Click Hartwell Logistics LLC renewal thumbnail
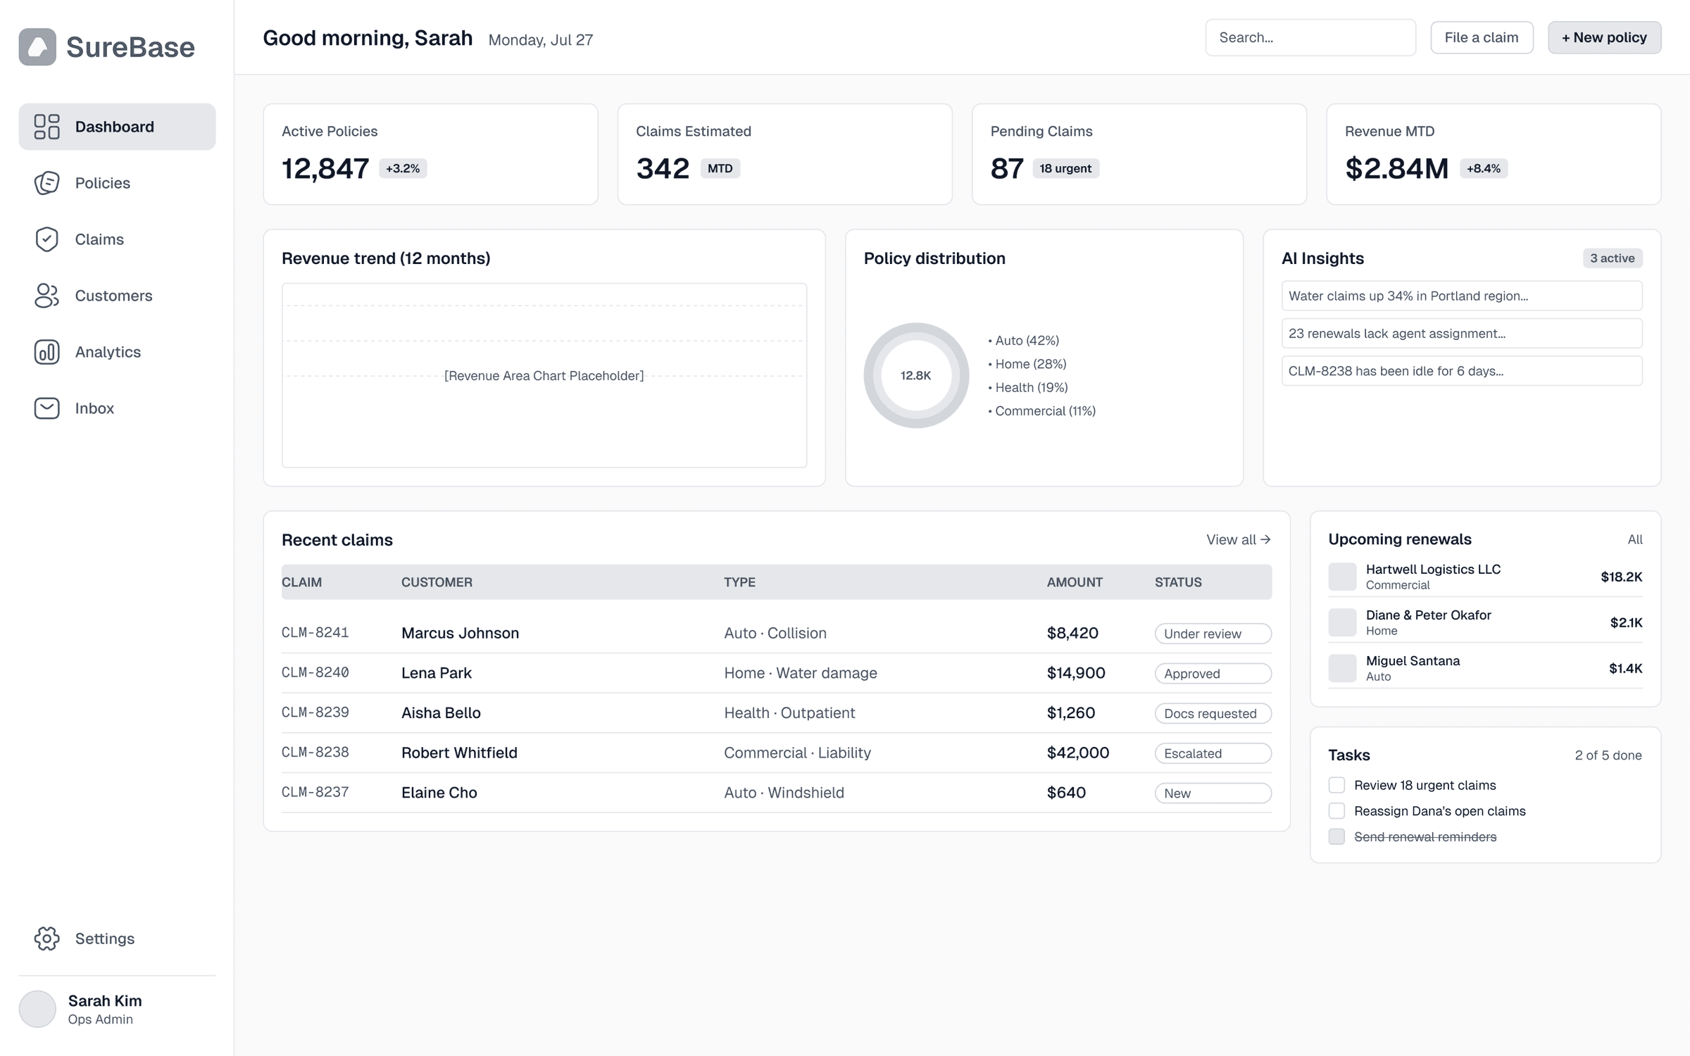 [1342, 577]
